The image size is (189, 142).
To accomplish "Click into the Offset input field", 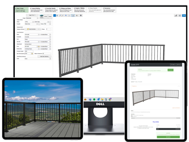I will coord(49,29).
